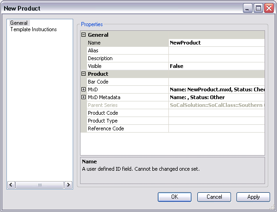Click the empty Alias value field
Screen dimensions: 277x212
point(216,50)
